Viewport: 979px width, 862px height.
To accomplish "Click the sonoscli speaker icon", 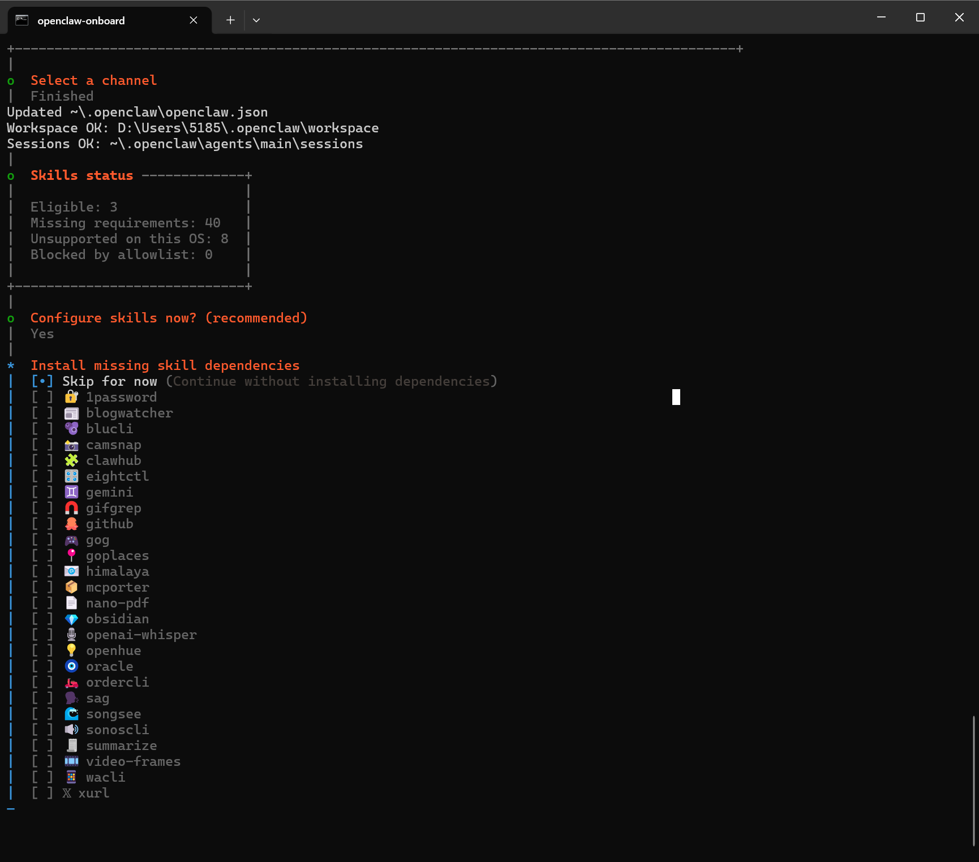I will [x=71, y=730].
